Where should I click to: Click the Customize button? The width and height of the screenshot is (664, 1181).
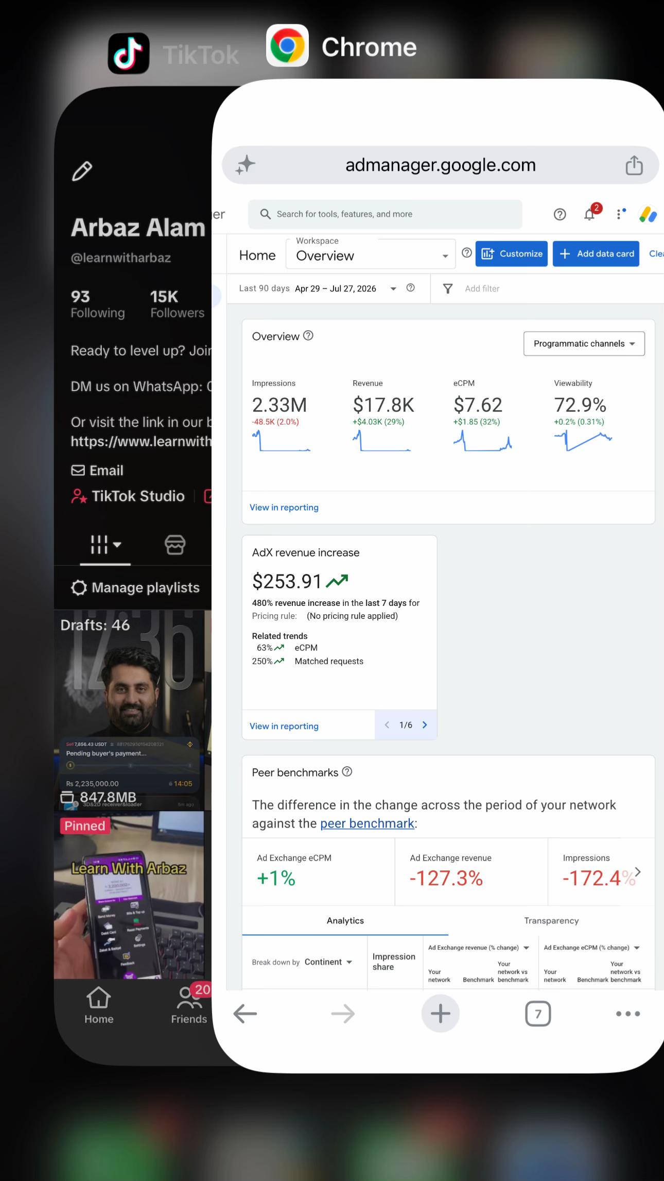point(511,254)
